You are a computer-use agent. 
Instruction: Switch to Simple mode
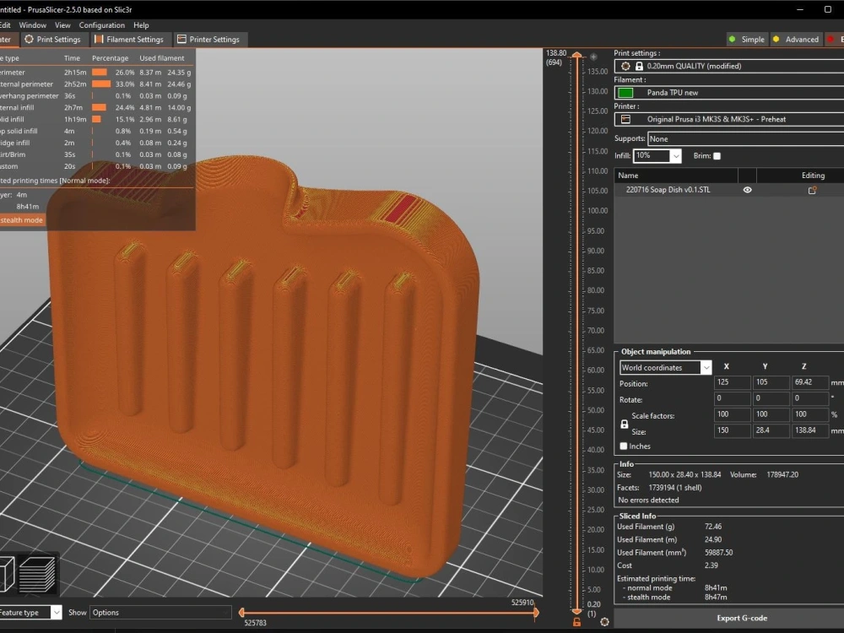746,39
